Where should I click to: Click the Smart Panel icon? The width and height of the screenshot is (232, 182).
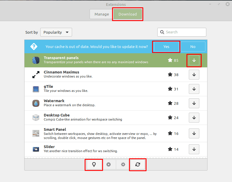coord(36,133)
